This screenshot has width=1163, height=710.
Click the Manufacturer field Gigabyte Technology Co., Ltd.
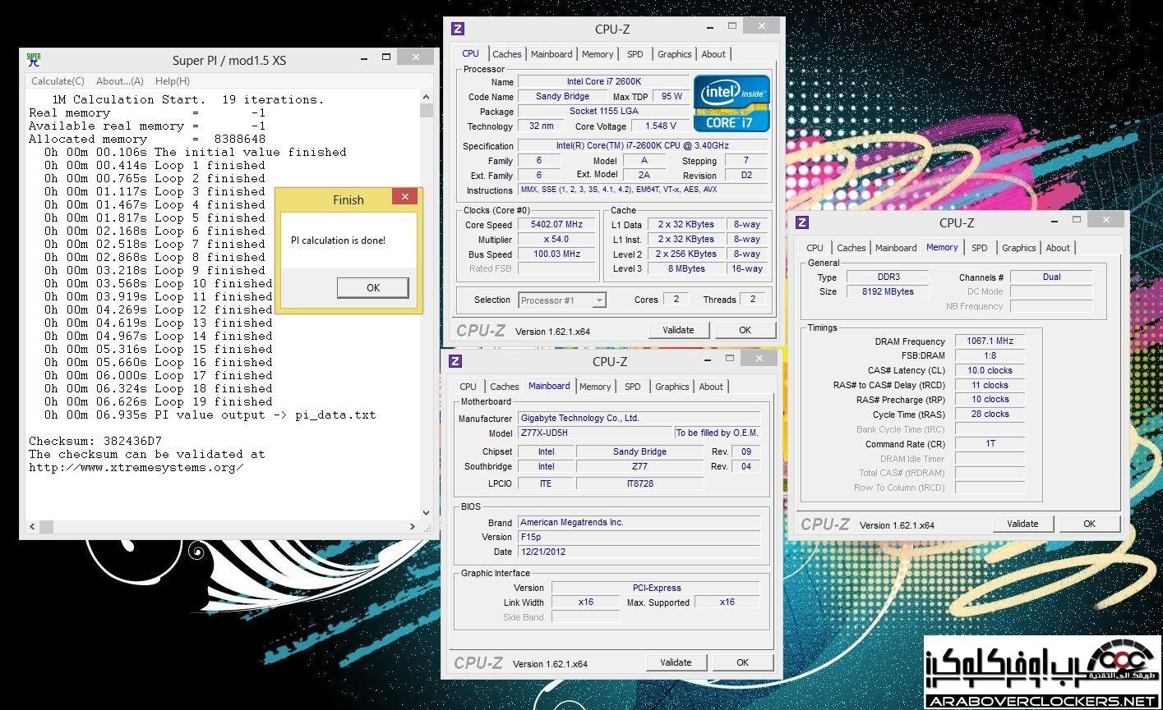coord(639,418)
